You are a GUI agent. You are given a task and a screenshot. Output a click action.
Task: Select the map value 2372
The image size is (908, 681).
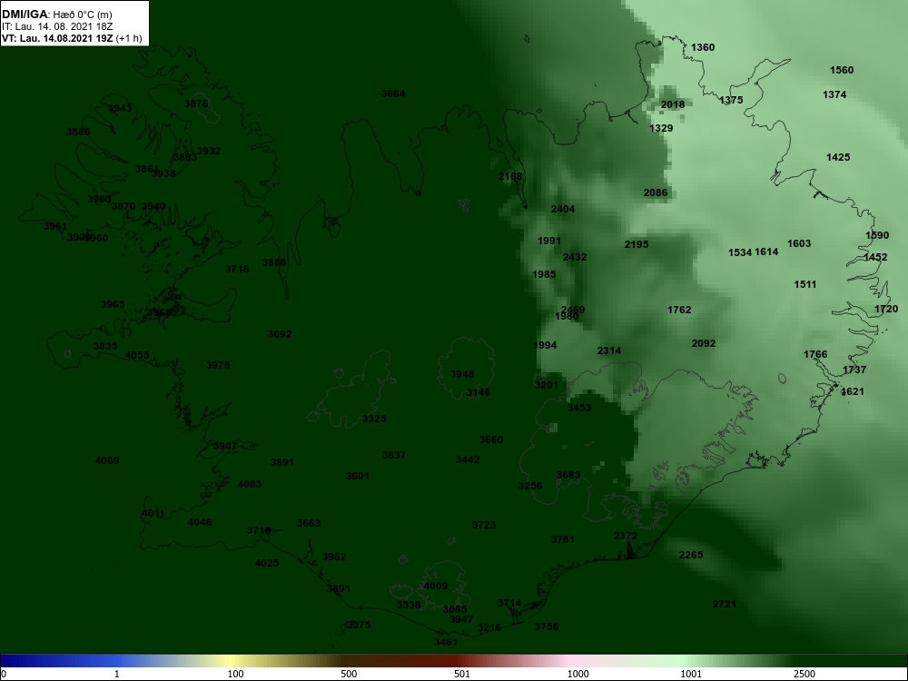click(626, 537)
